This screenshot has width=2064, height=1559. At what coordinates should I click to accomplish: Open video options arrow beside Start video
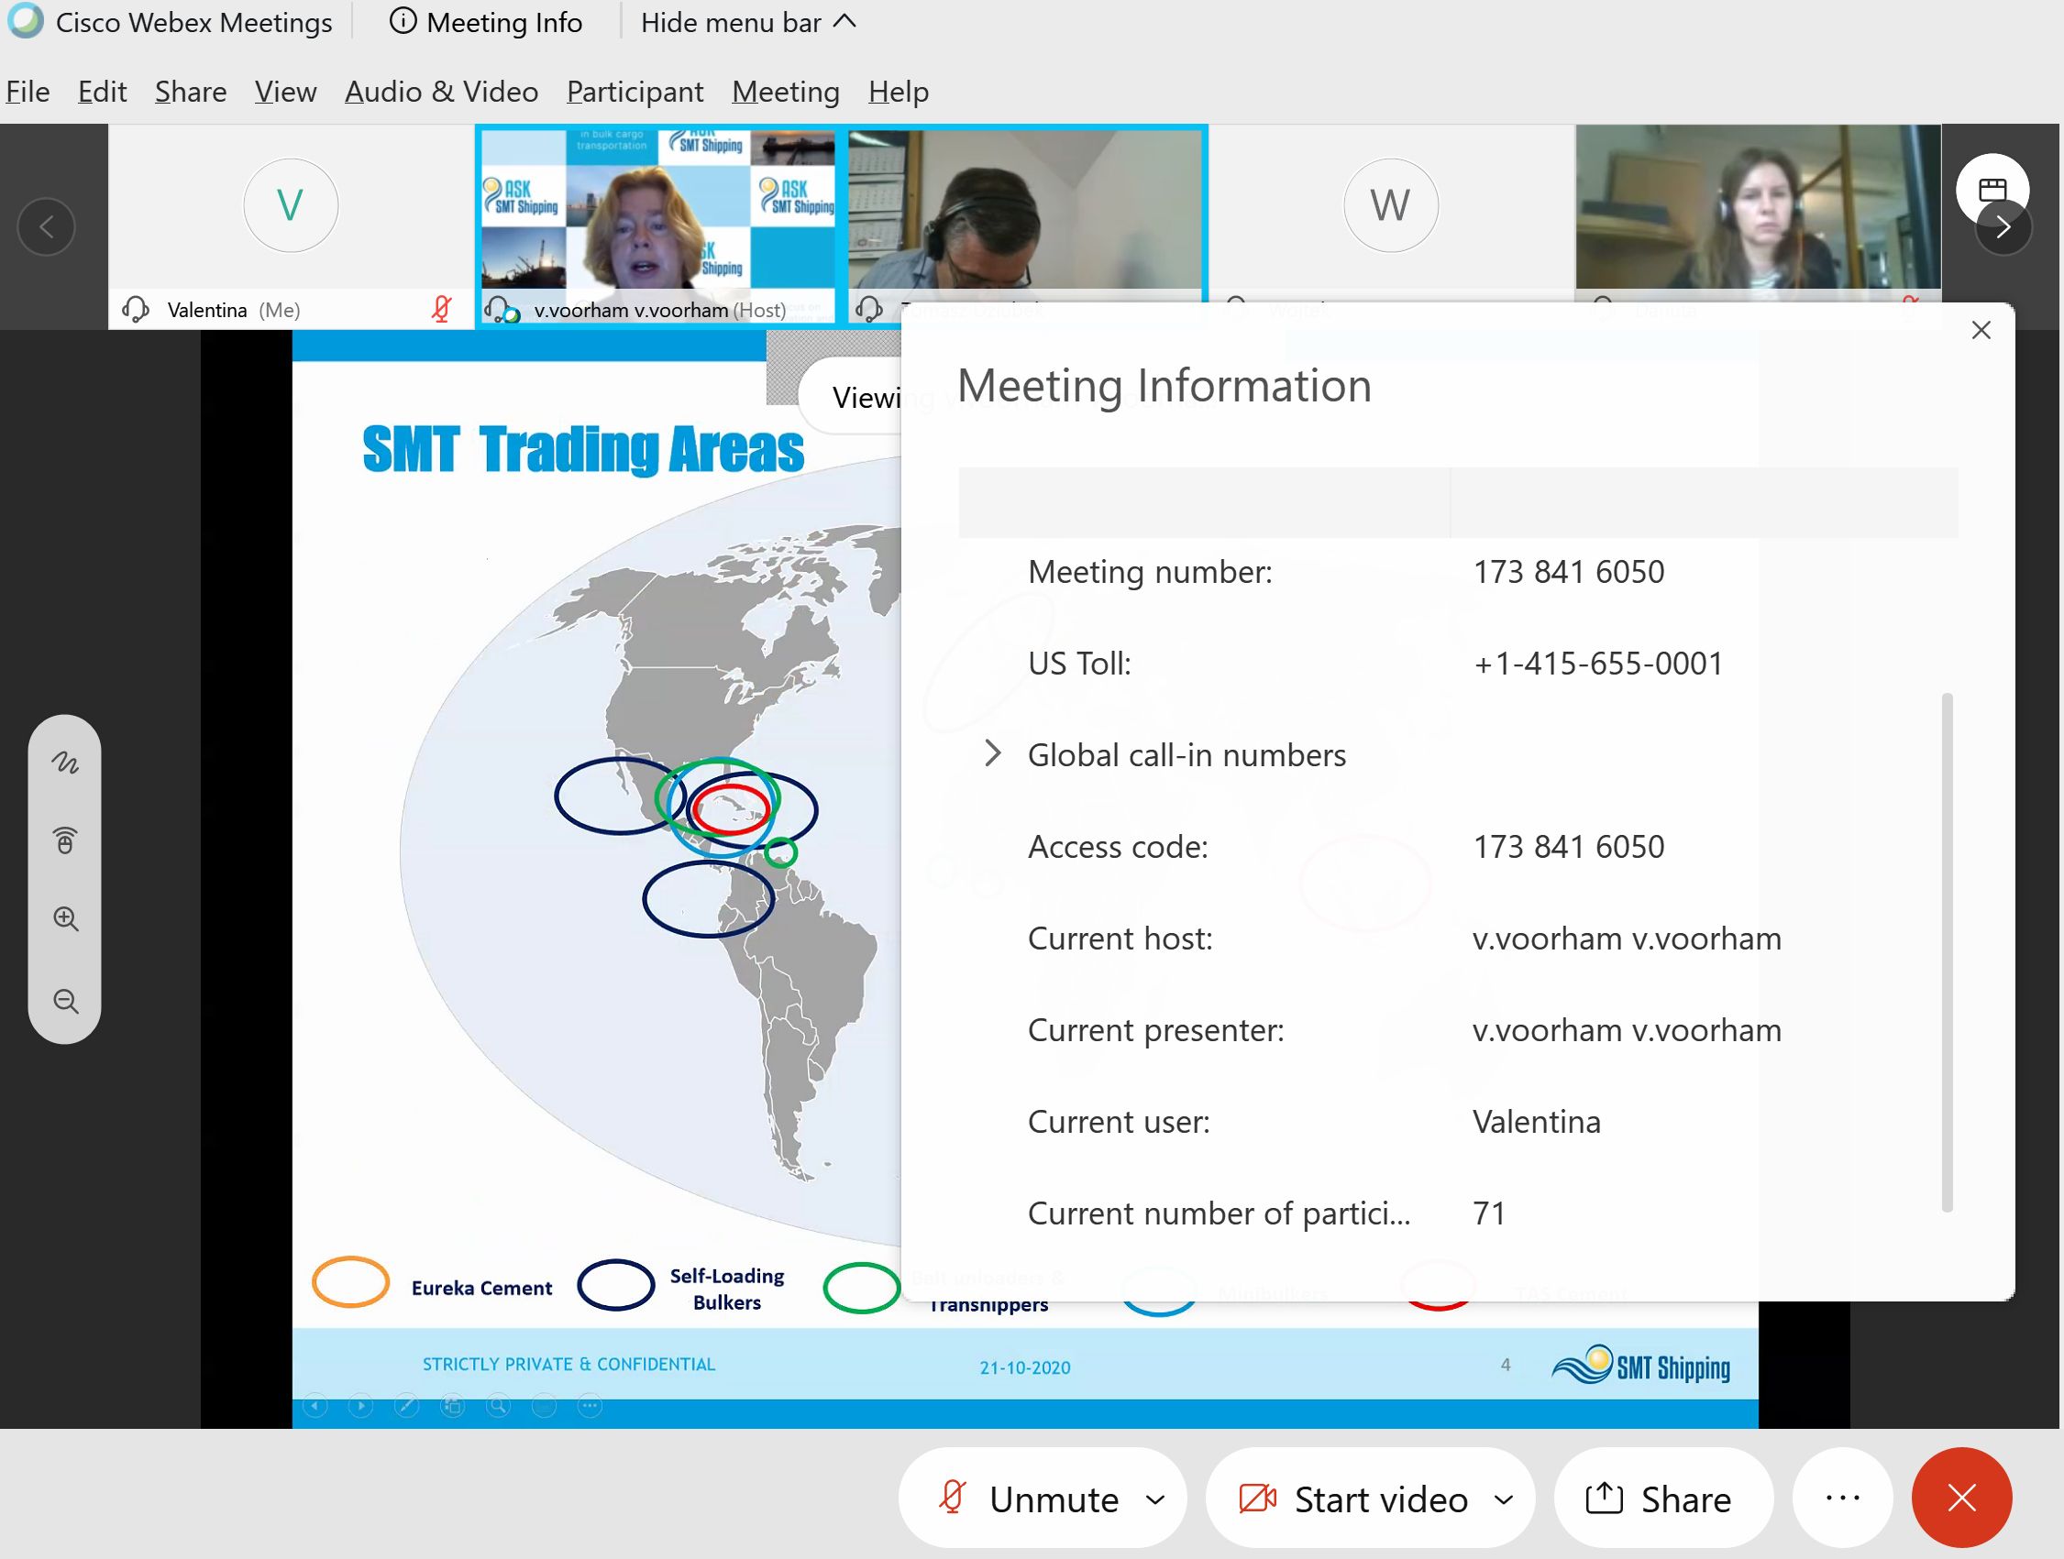coord(1503,1499)
